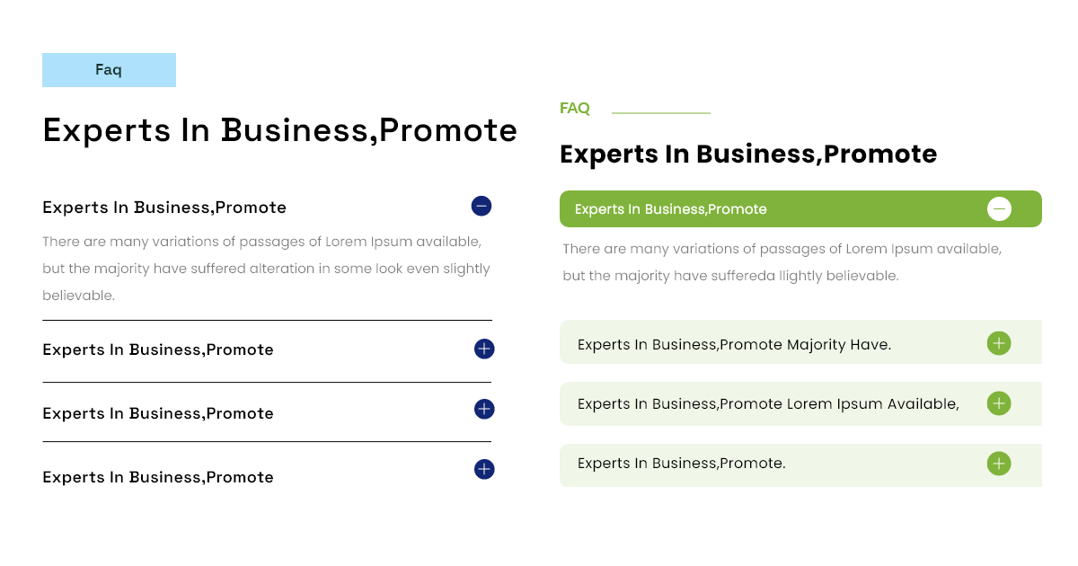The width and height of the screenshot is (1078, 566).
Task: Click the large bold right-side section heading
Action: click(747, 155)
